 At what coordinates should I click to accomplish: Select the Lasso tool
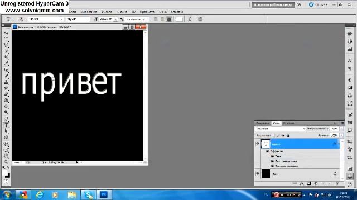point(6,45)
